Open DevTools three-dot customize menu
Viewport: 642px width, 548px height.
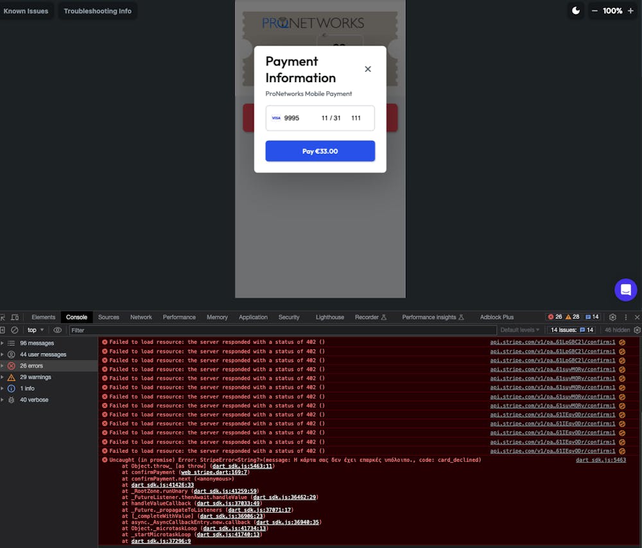625,317
